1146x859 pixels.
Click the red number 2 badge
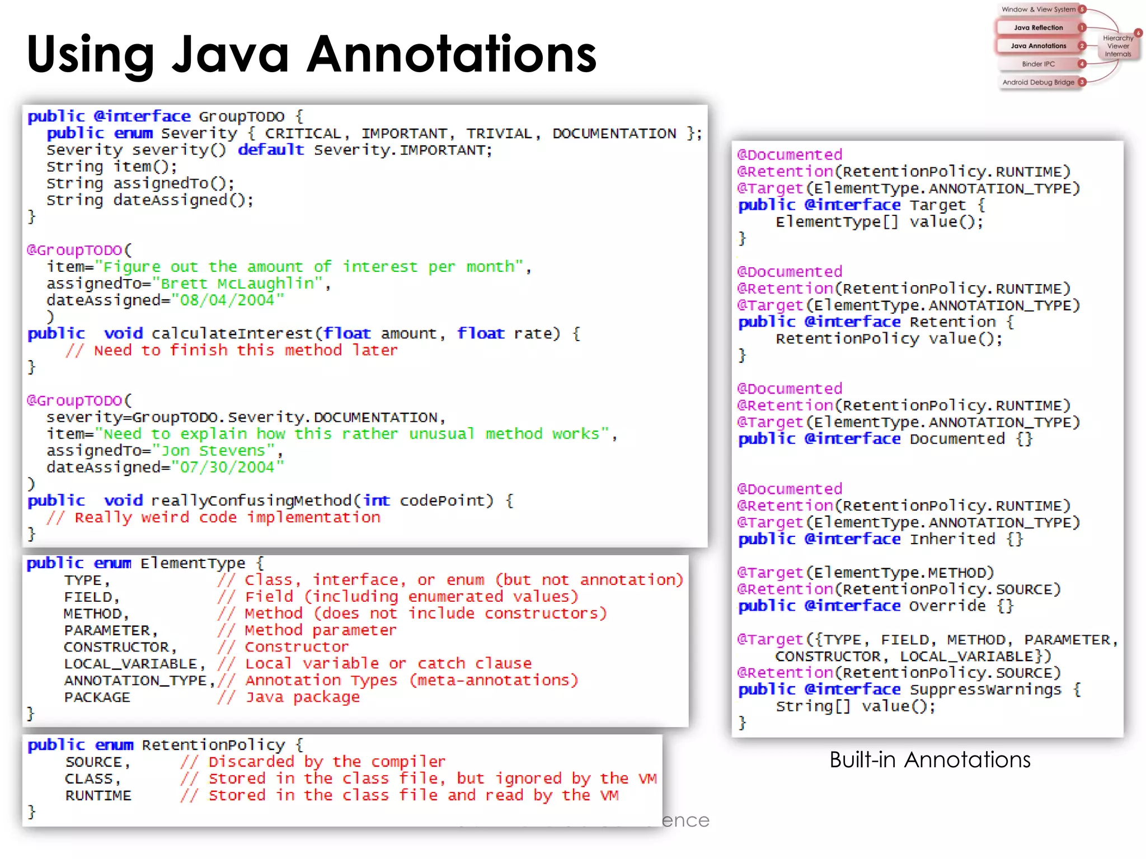coord(1082,46)
